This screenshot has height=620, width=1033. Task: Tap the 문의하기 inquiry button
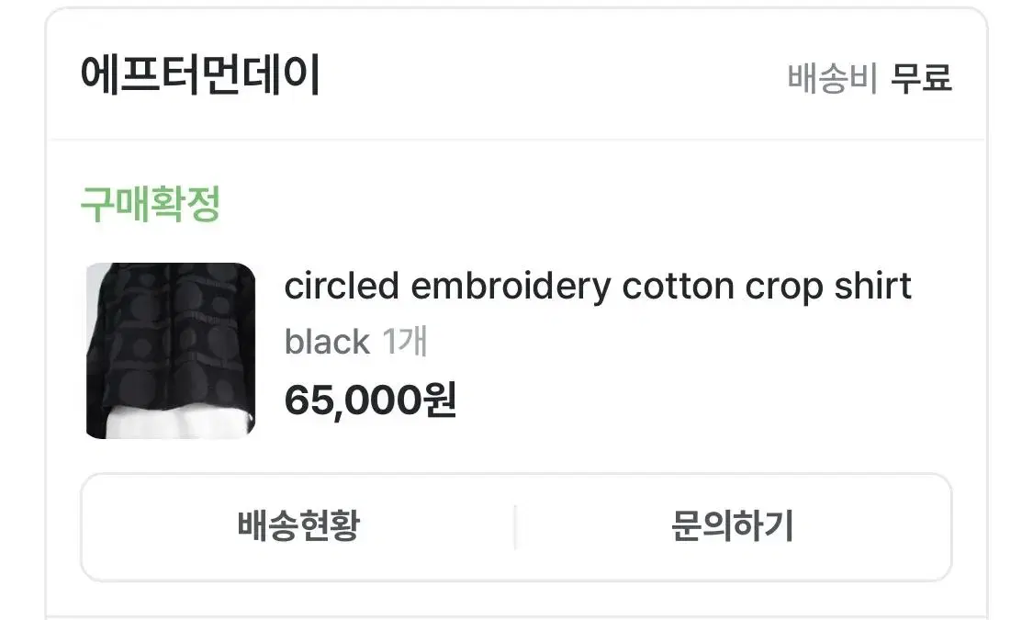734,526
